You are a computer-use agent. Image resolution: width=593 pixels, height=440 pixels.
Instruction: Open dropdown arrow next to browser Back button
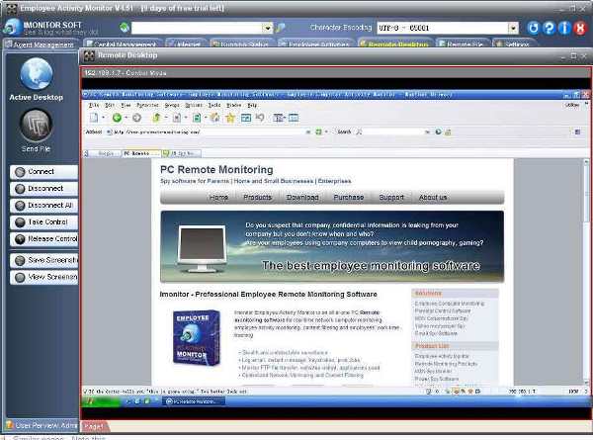coord(126,118)
